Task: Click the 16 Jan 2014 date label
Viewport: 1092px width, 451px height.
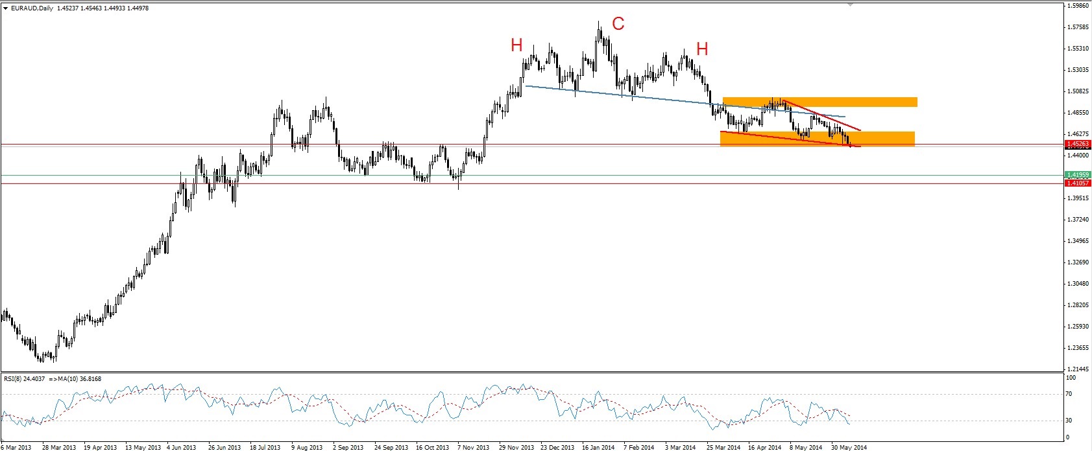Action: click(x=598, y=447)
